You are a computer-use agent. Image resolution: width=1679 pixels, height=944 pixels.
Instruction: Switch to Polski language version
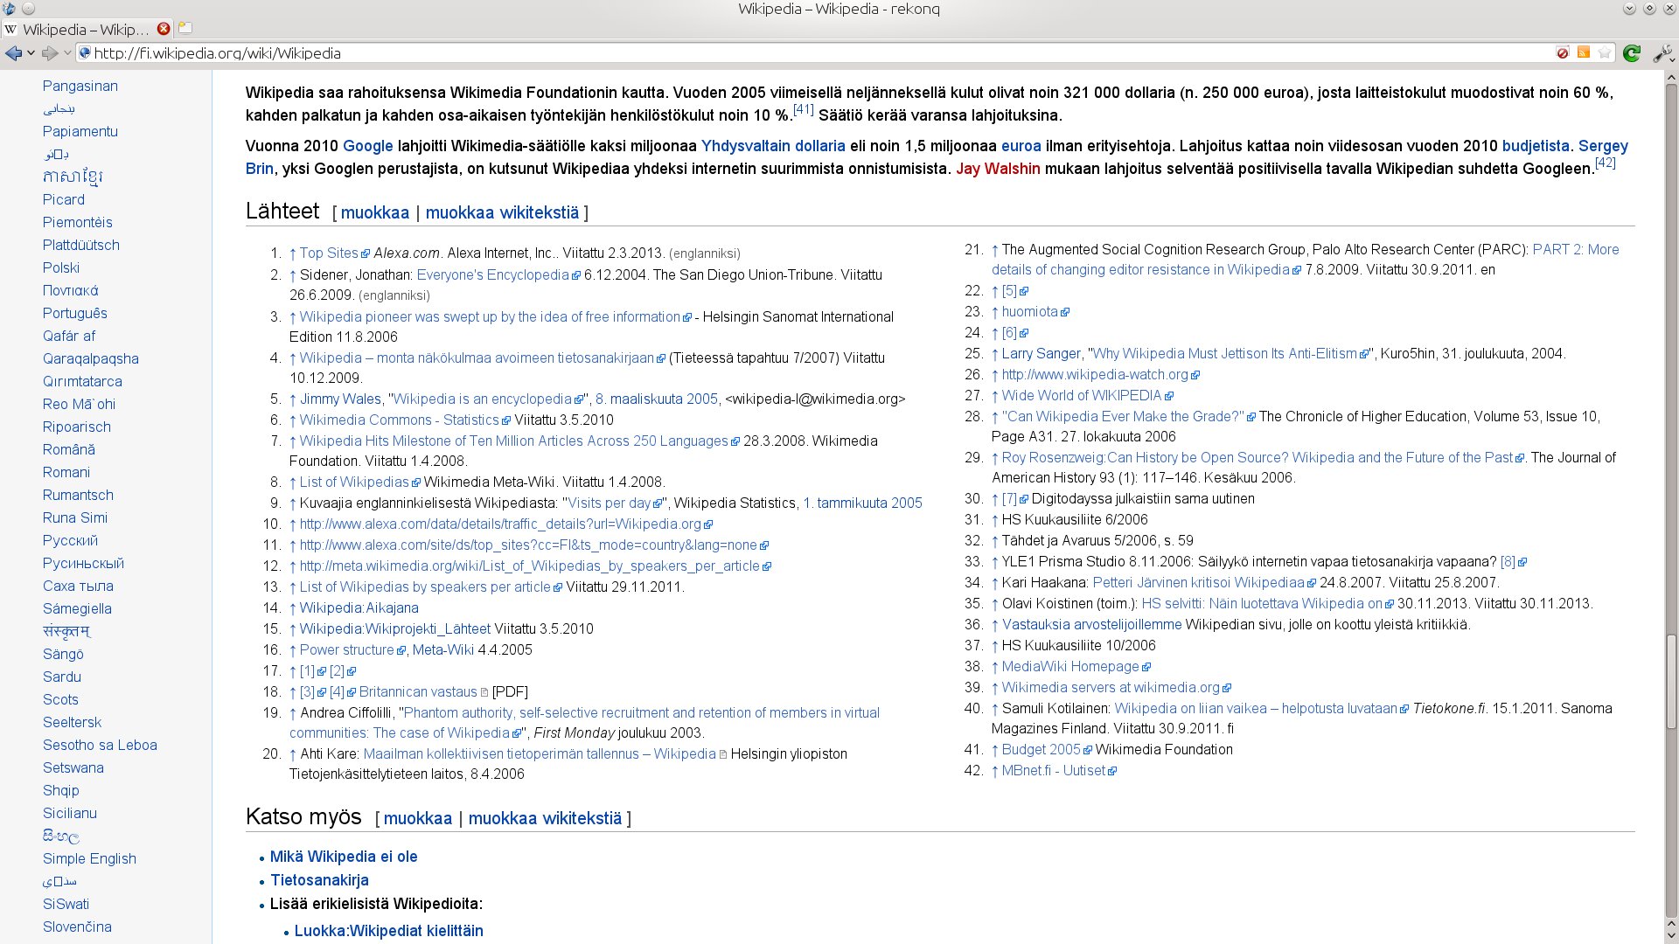click(x=61, y=268)
